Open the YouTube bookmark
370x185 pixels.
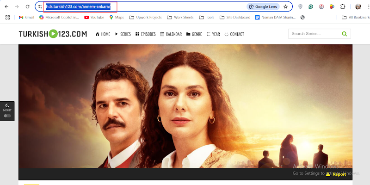[x=94, y=17]
